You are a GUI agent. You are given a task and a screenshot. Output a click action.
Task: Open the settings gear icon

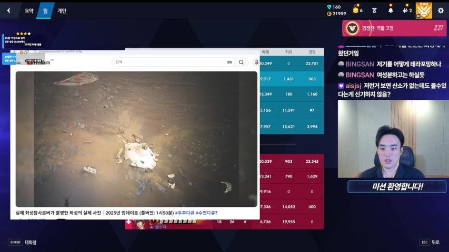tap(441, 10)
